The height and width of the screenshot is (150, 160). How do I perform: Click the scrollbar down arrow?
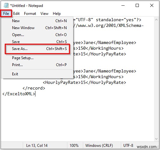click(157, 139)
